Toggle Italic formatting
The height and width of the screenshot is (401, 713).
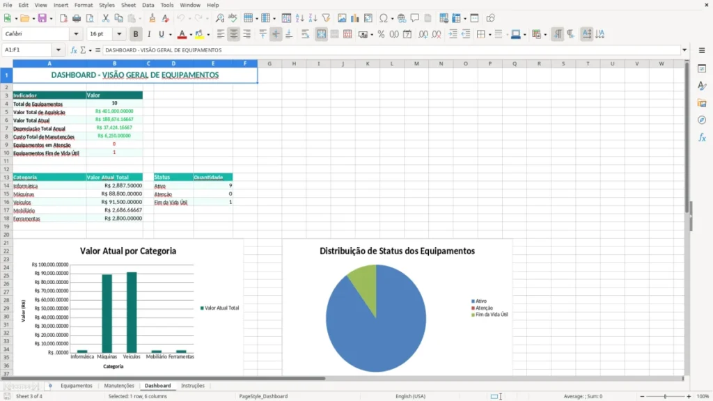pos(149,34)
